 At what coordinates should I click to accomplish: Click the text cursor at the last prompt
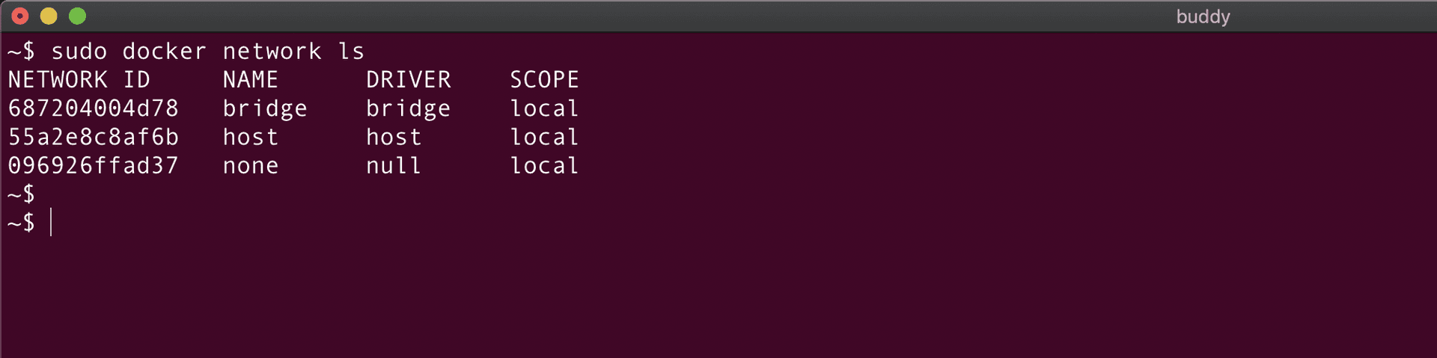pyautogui.click(x=51, y=223)
